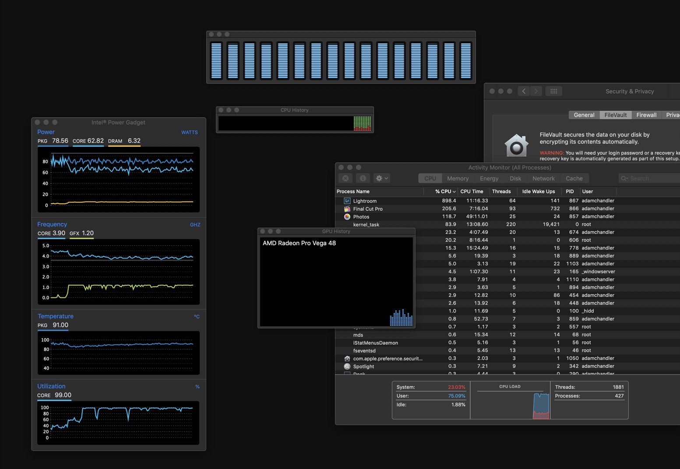Click the Temperature graph in Intel Power Gadget
Viewport: 680px width, 469px height.
click(118, 353)
